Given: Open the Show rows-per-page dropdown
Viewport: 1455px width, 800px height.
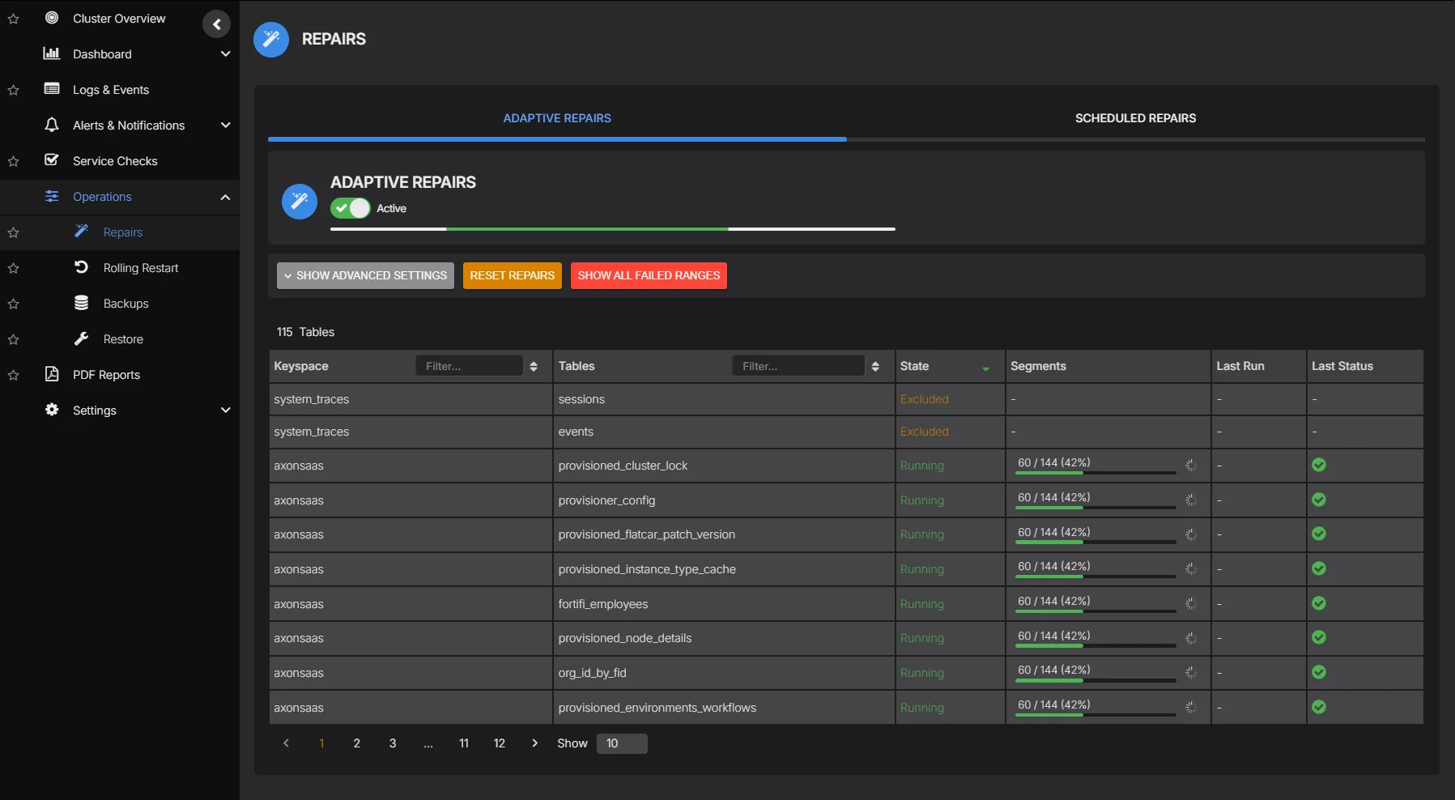Looking at the screenshot, I should (x=621, y=743).
